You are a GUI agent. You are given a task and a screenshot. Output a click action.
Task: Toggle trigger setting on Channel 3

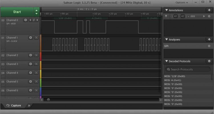(36, 64)
